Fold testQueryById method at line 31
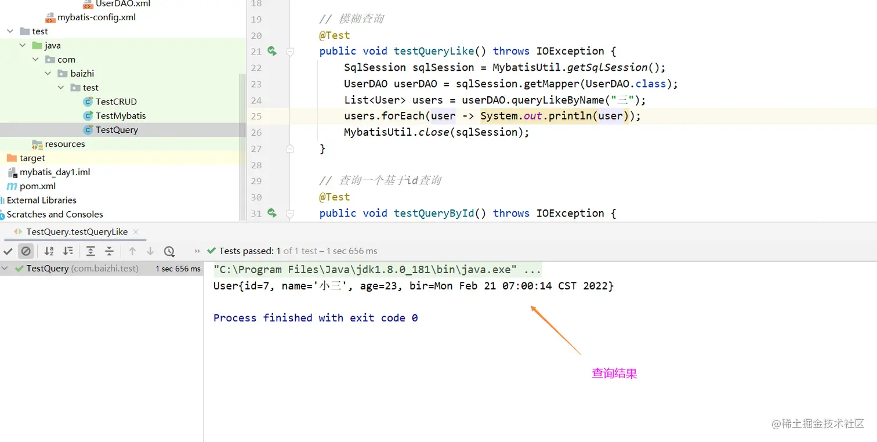 290,213
